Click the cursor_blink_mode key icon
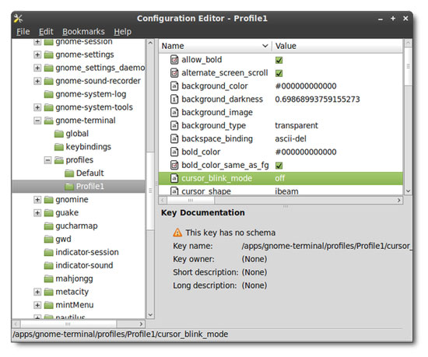 174,178
